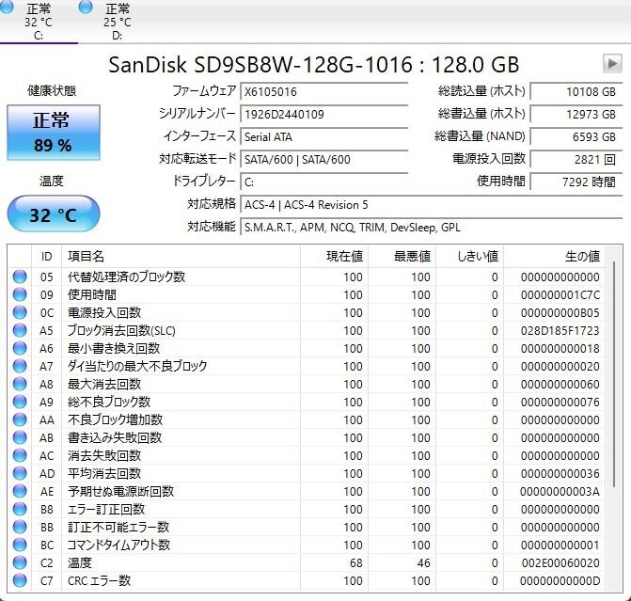Click the blue status orb for ID 05
Viewport: 631px width, 601px height.
pos(20,277)
